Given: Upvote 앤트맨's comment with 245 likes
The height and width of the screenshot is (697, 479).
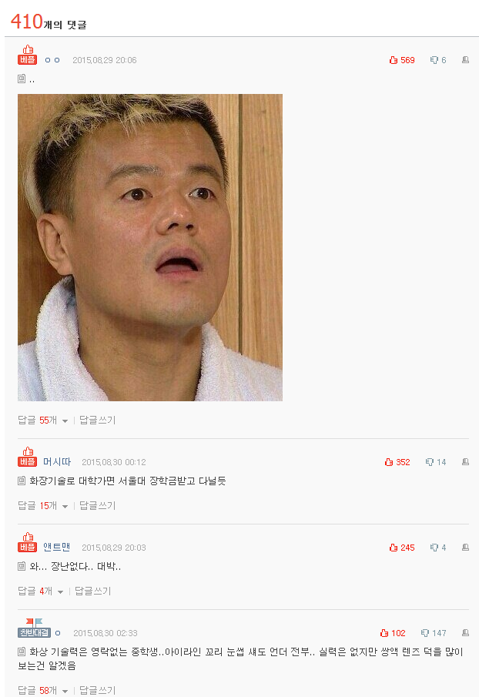Looking at the screenshot, I should tap(402, 547).
